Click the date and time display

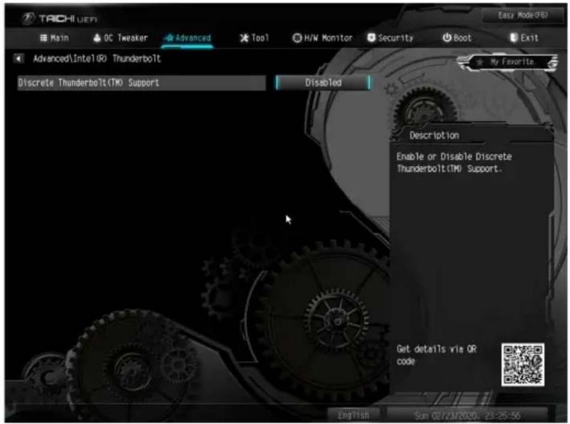tap(467, 415)
